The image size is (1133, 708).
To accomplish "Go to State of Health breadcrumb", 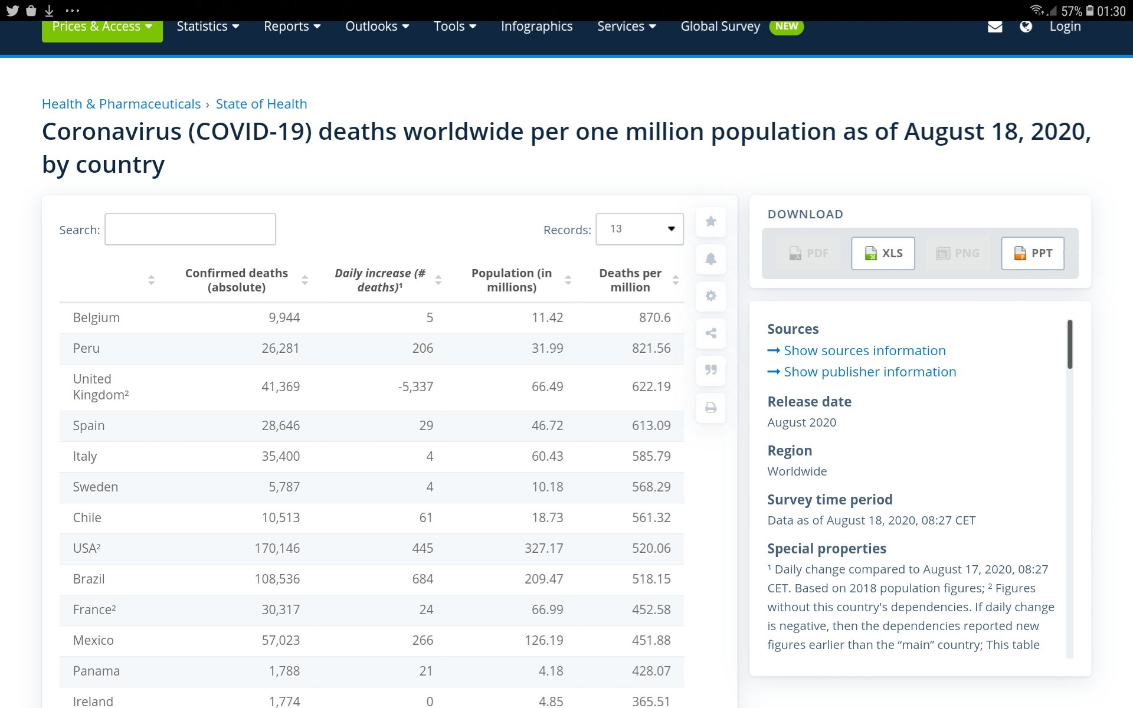I will click(261, 104).
